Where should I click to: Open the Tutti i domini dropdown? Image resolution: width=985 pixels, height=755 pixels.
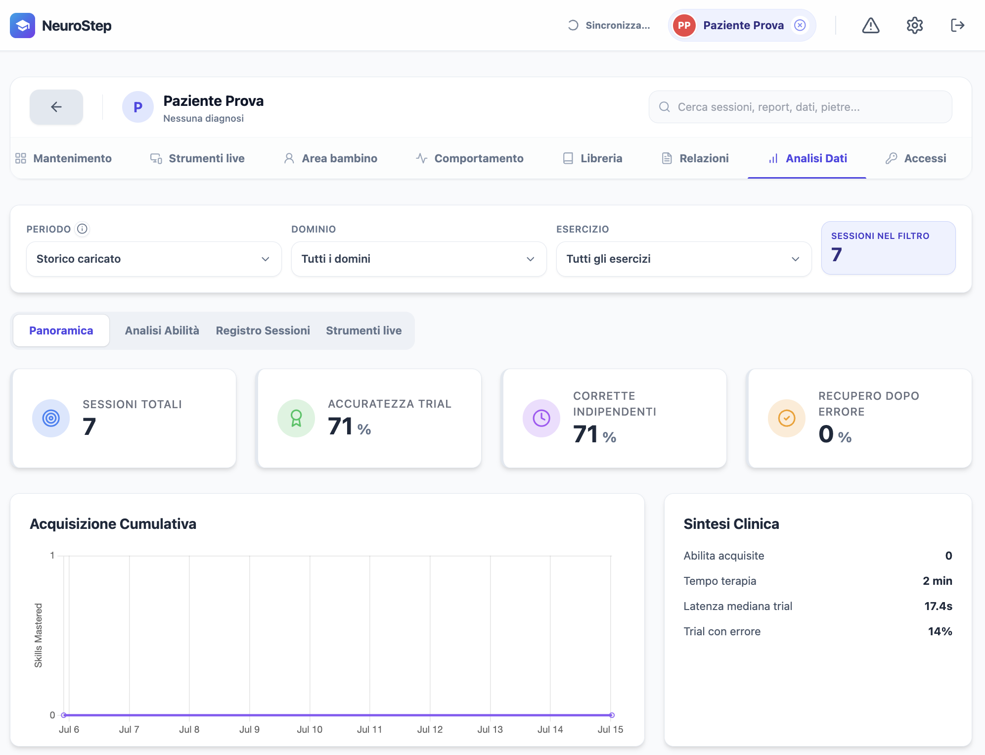click(x=419, y=259)
